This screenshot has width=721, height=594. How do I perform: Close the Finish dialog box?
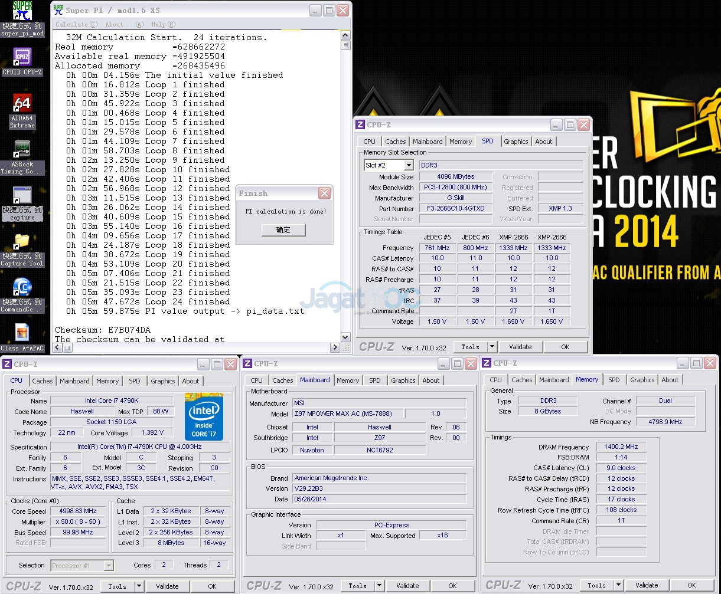(324, 193)
